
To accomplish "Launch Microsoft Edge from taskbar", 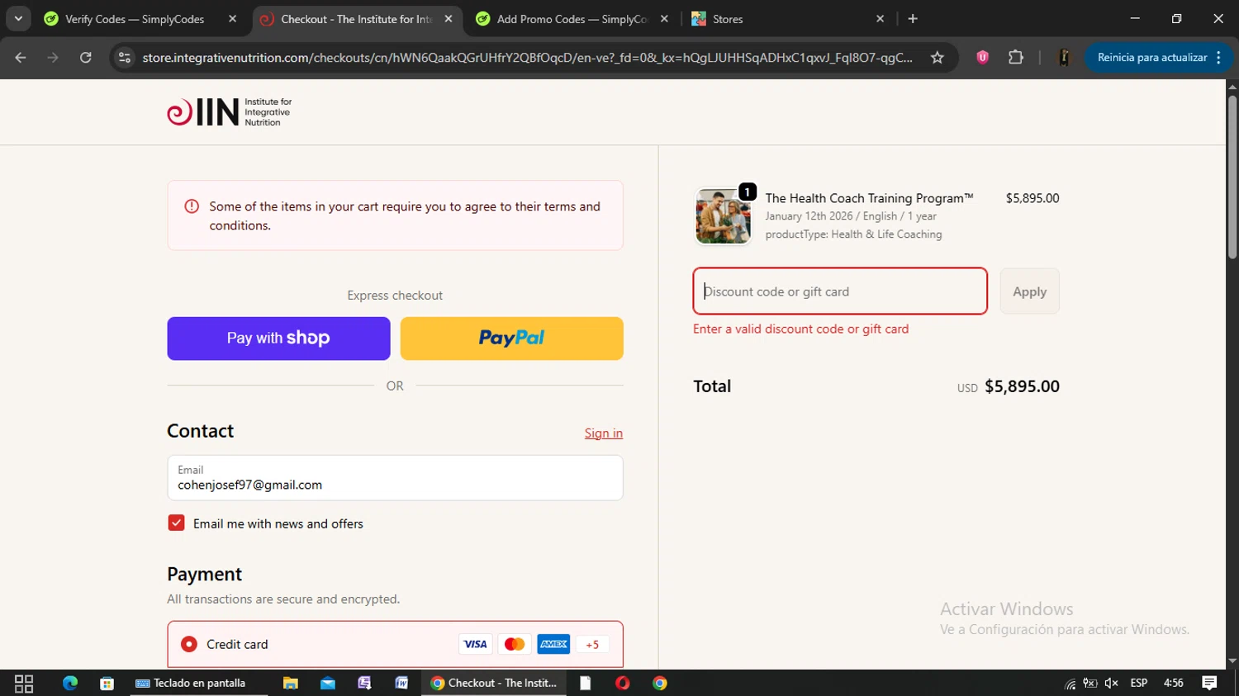I will coord(70,683).
